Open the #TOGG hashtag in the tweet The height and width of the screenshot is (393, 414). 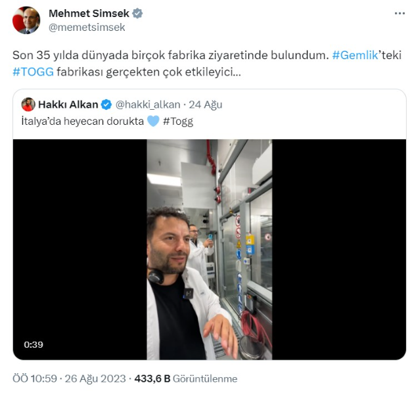(32, 70)
